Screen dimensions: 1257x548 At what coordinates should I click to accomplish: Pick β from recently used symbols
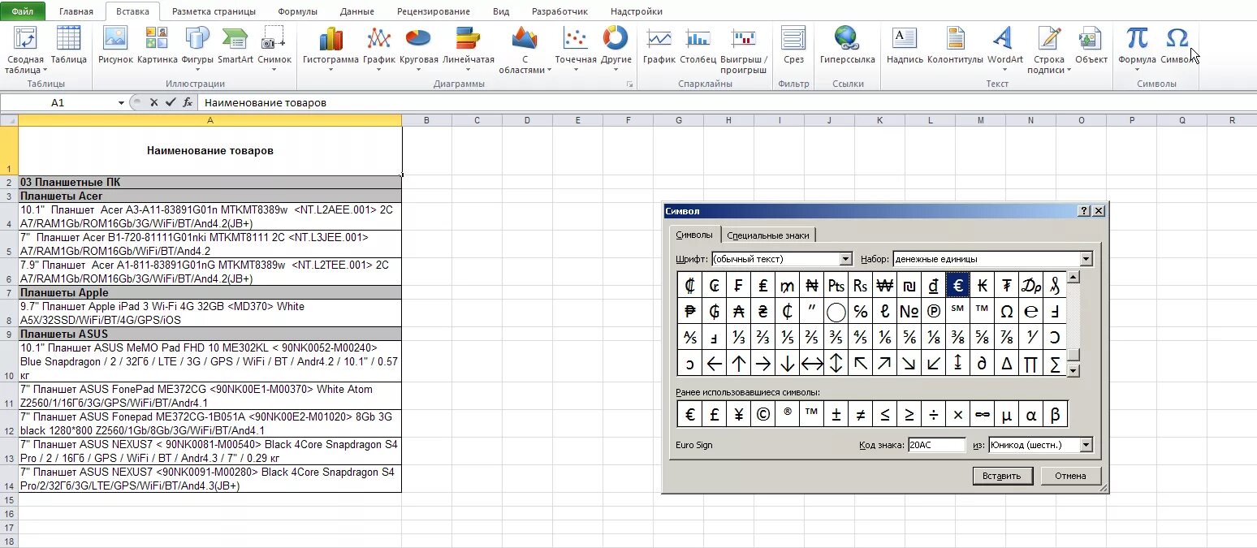(1055, 415)
